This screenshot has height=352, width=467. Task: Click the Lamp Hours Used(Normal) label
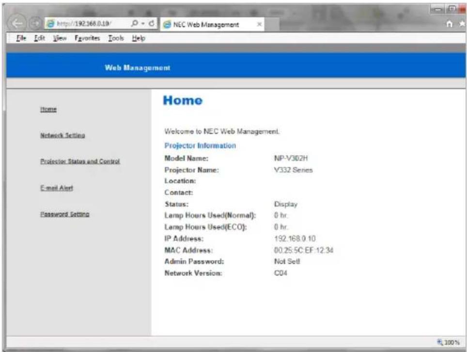[210, 215]
